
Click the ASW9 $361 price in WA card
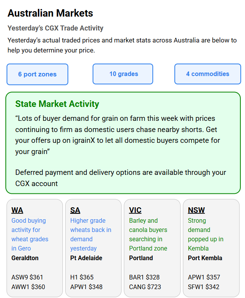click(x=27, y=277)
